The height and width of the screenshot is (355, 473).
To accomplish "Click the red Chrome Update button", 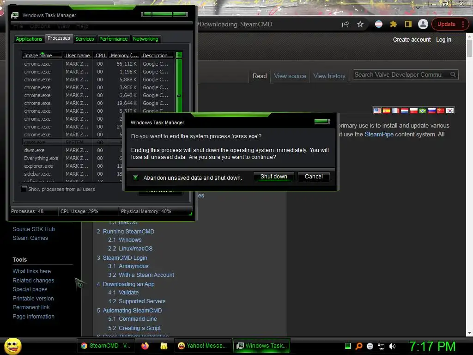I will coord(446,24).
